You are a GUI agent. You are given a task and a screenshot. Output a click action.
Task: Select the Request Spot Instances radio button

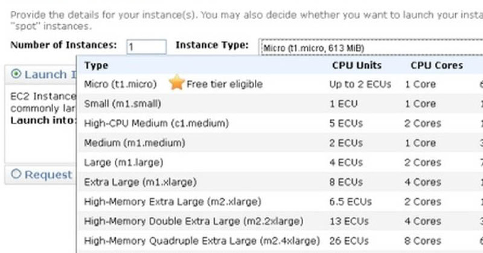click(16, 174)
